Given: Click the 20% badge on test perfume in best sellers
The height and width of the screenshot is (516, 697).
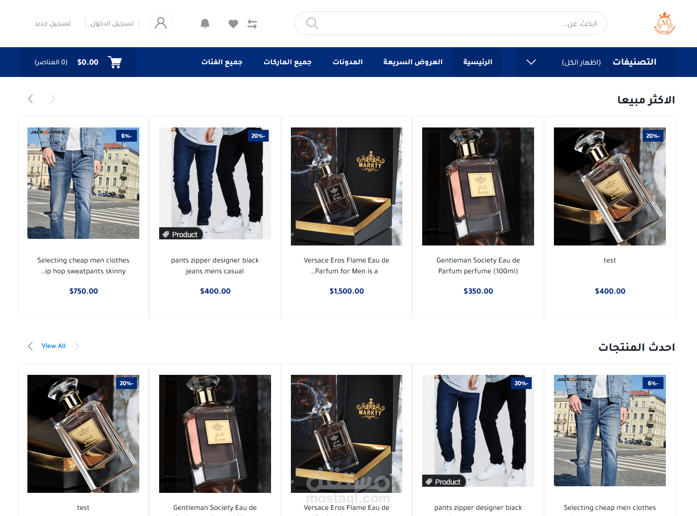Looking at the screenshot, I should [653, 136].
